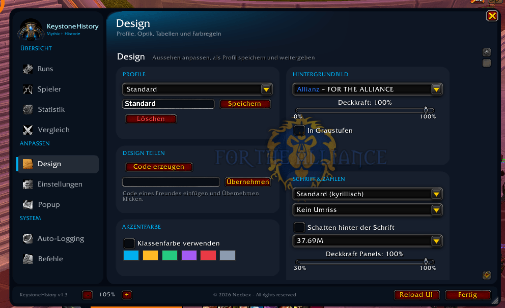
Task: Click the Runs sidebar icon
Action: pos(27,69)
